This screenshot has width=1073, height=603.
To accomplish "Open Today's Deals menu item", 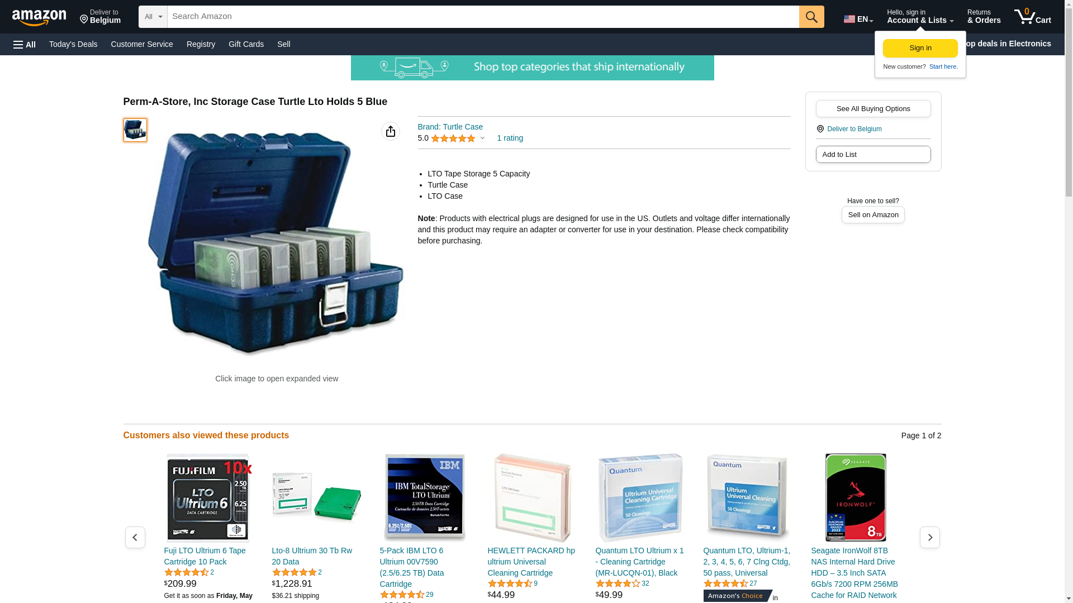I will pos(73,44).
